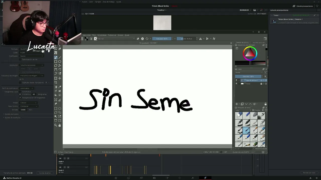
Task: Open the Perfil de codificación dropdown
Action: click(x=27, y=88)
